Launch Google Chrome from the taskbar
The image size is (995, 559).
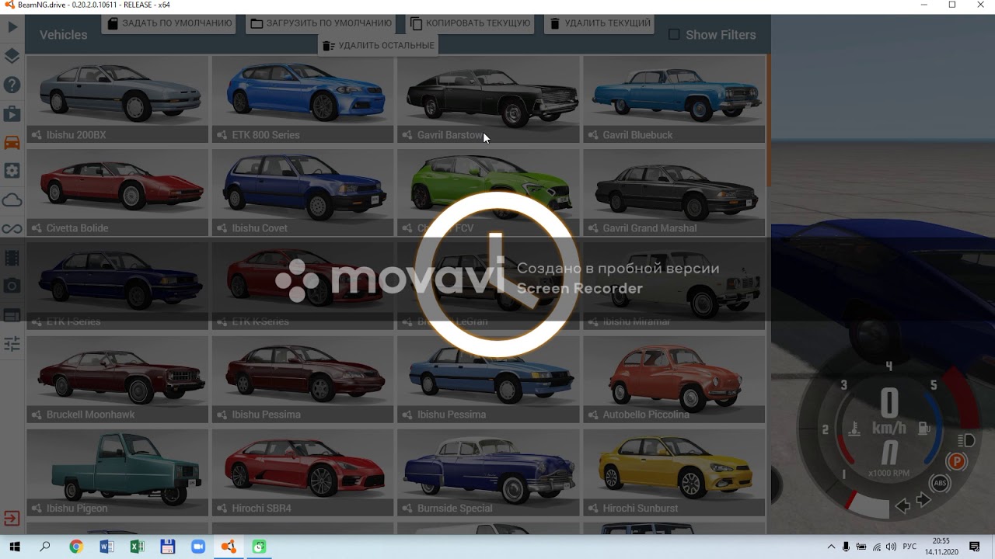pos(75,547)
